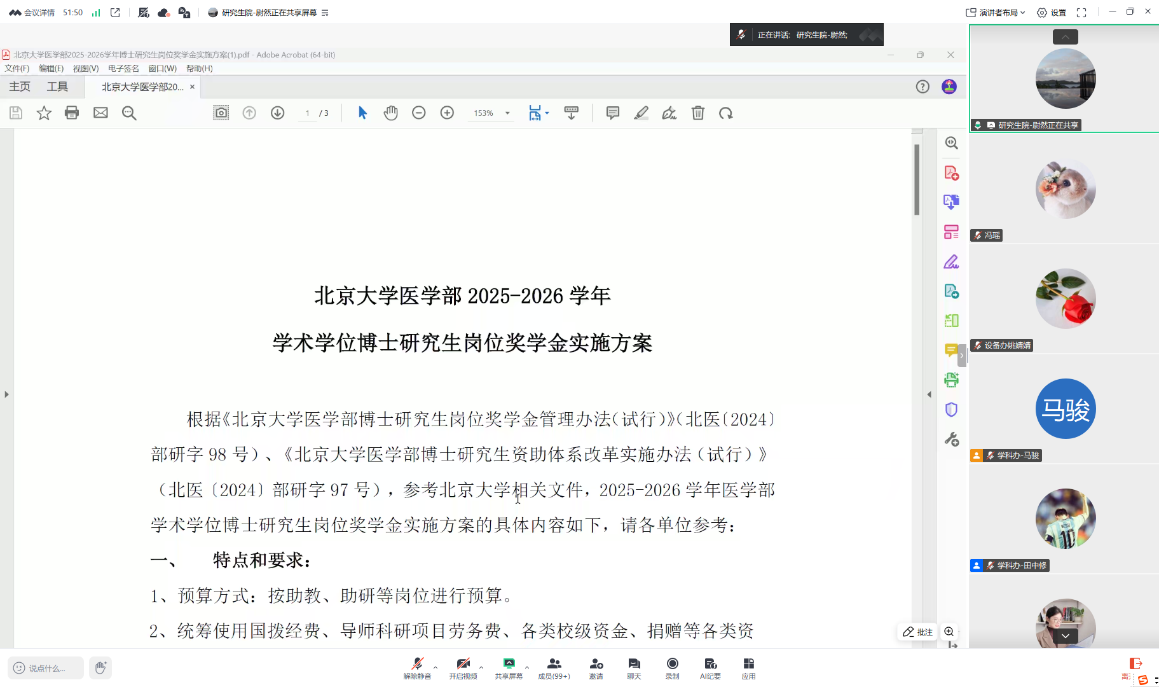Switch to the Home tab in Acrobat
1159x687 pixels.
coord(20,87)
